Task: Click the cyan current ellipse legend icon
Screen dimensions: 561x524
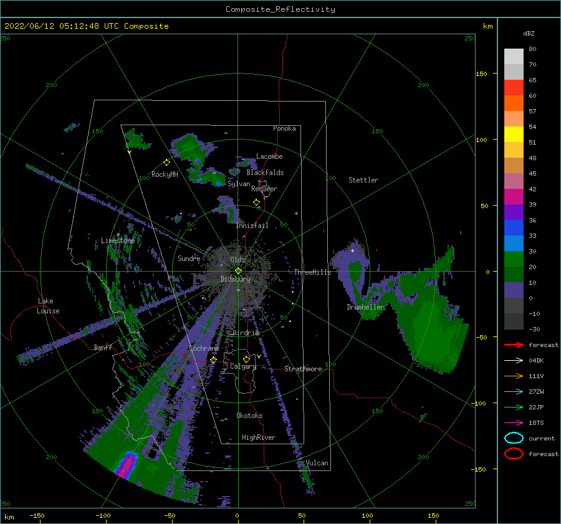Action: tap(514, 438)
